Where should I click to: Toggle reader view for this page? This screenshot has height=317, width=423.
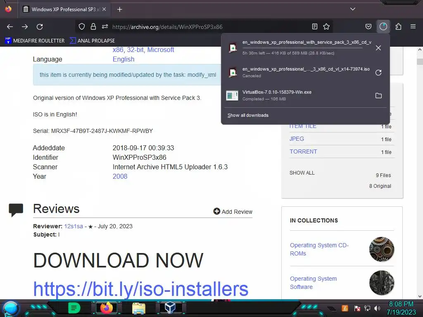point(314,26)
